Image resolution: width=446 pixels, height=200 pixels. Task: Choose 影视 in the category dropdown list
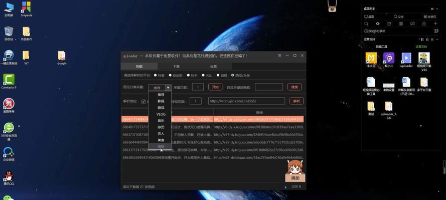[x=161, y=101]
